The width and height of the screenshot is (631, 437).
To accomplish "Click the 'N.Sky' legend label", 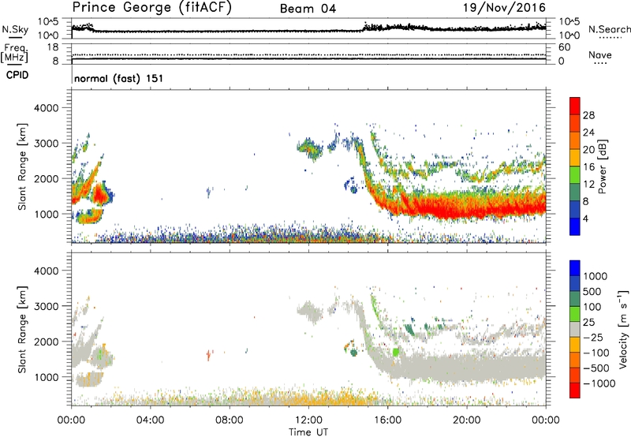I will pyautogui.click(x=15, y=29).
